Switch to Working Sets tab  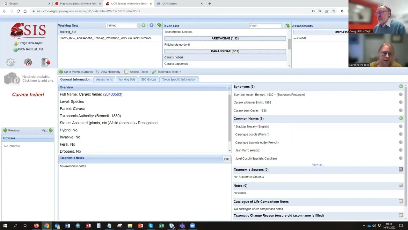127,80
